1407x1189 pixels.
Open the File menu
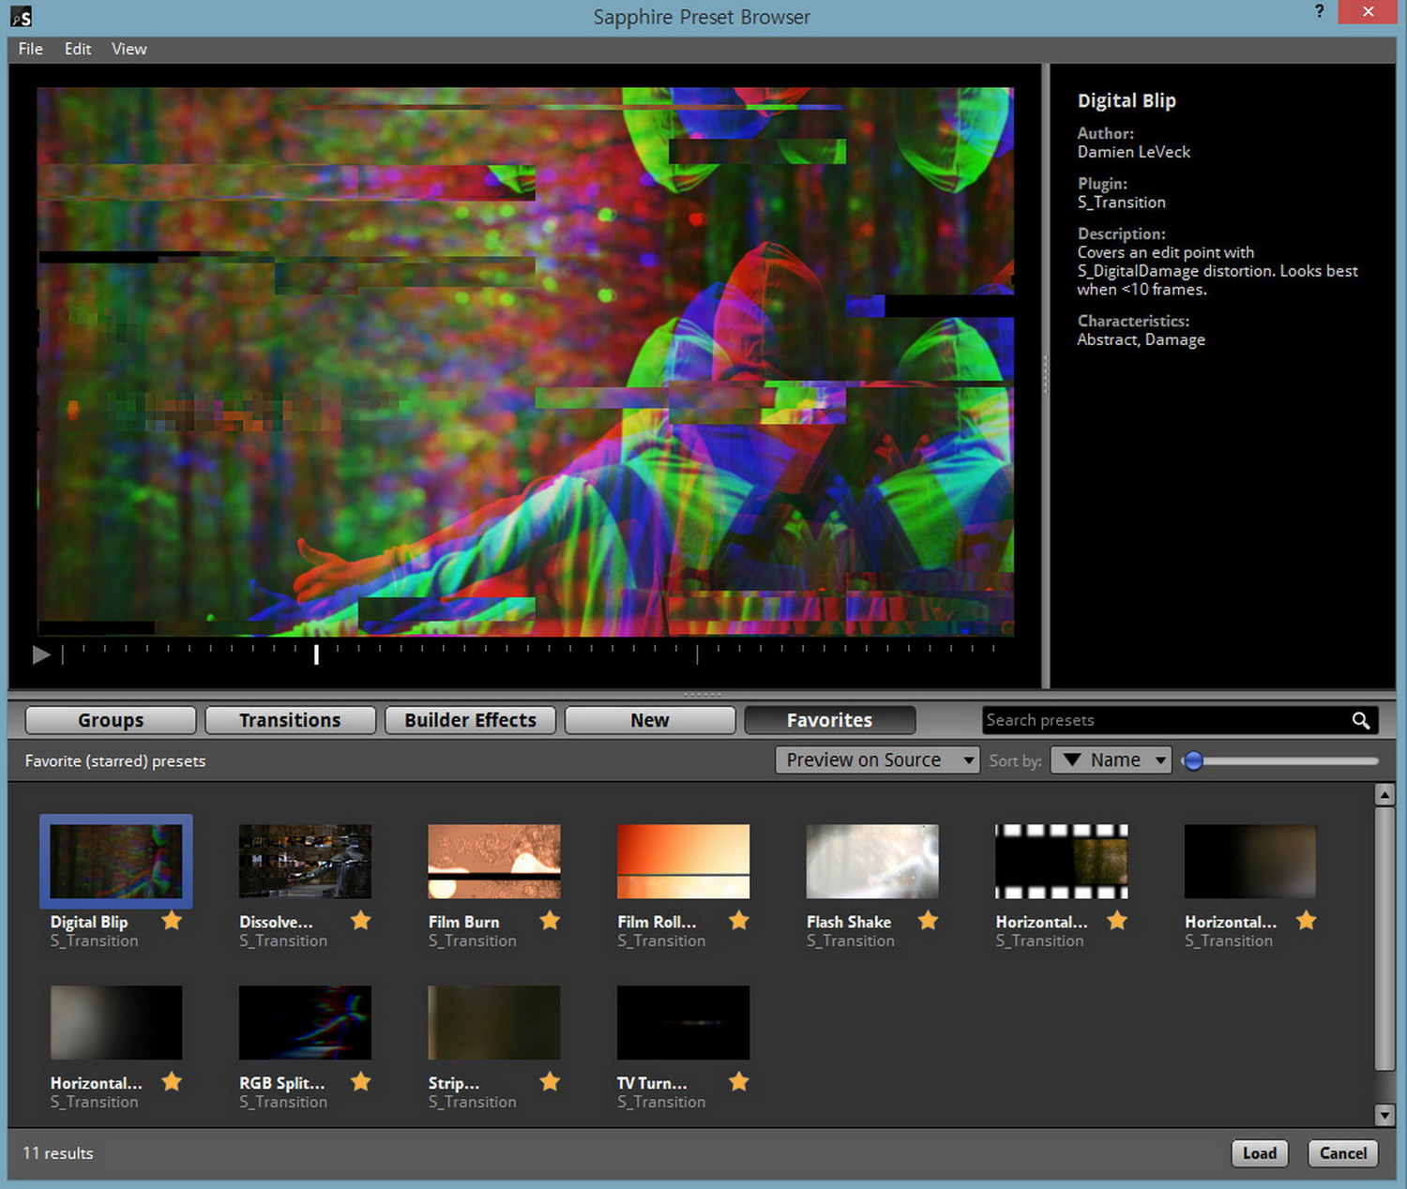click(x=30, y=49)
